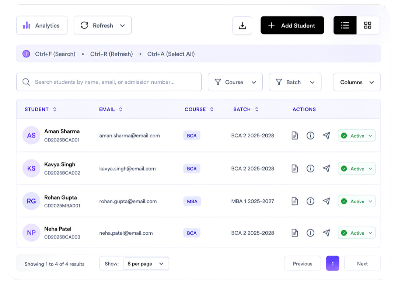This screenshot has height=284, width=398.
Task: Open document icon for Rohan Gupta
Action: (295, 201)
